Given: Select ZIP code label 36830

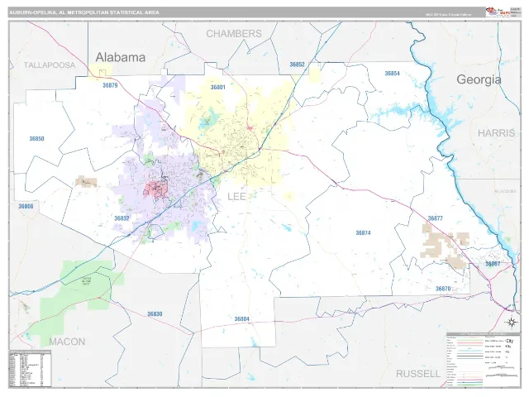Looking at the screenshot, I should click(x=155, y=314).
